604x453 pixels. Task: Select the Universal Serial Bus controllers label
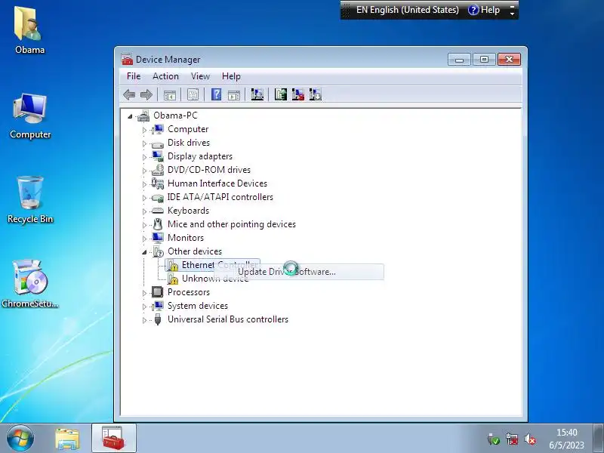[x=228, y=319]
